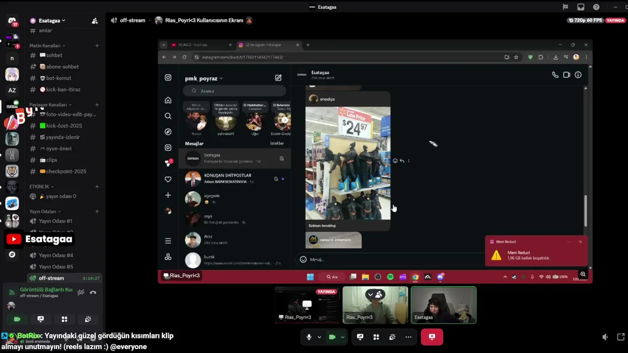Mute microphone in call controls

tap(309, 337)
